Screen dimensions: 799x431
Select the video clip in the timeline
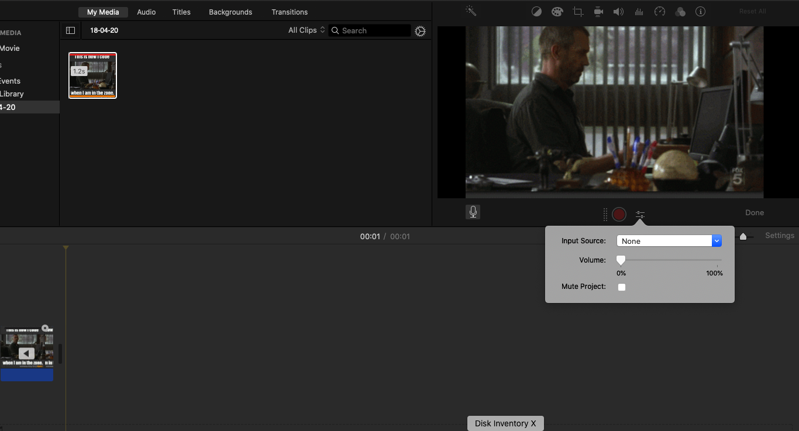click(26, 347)
